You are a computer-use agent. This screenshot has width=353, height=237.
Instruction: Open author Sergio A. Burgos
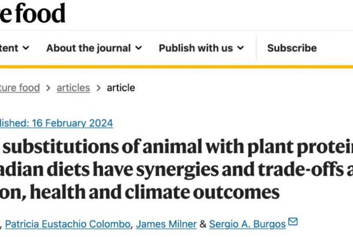pos(247,224)
